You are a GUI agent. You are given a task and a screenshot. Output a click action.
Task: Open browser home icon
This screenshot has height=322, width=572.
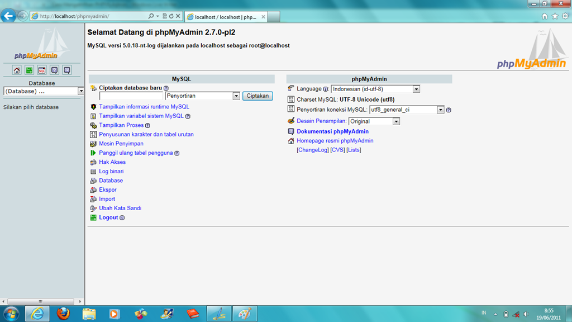tap(545, 16)
